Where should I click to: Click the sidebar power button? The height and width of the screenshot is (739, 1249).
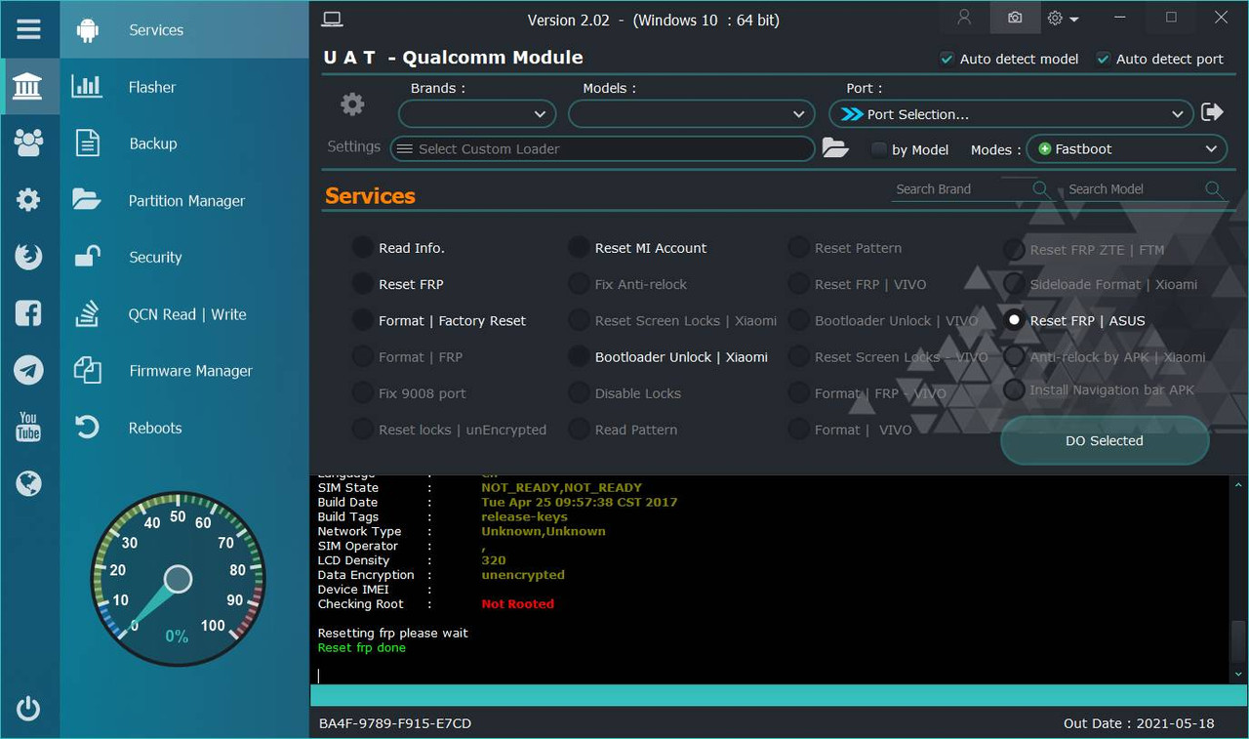click(29, 709)
